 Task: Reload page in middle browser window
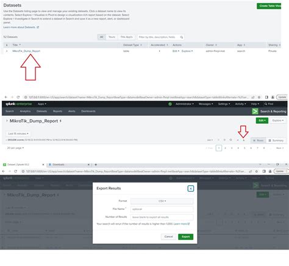[18, 97]
